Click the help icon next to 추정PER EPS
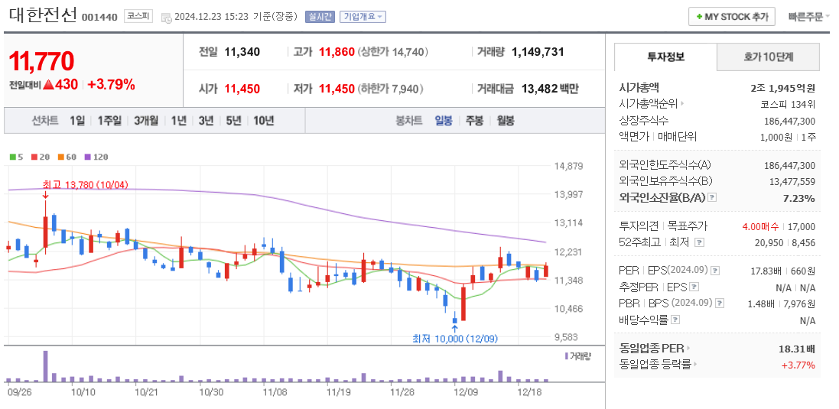The height and width of the screenshot is (409, 839). tap(694, 287)
